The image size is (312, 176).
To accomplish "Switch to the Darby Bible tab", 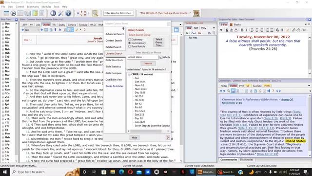I will 62,25.
